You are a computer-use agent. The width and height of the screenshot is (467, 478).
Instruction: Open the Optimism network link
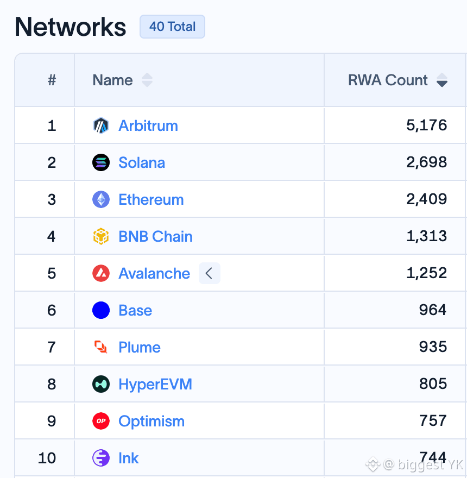pyautogui.click(x=152, y=421)
